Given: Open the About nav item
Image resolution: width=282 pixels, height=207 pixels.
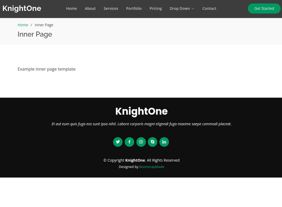Looking at the screenshot, I should click(x=90, y=8).
